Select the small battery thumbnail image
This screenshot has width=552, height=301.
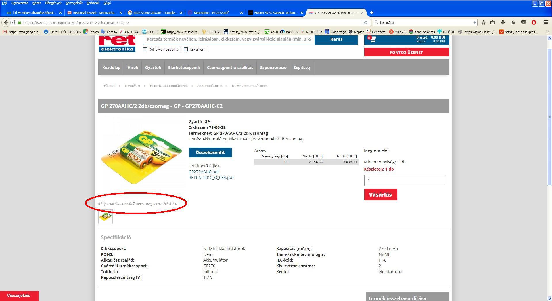[106, 217]
